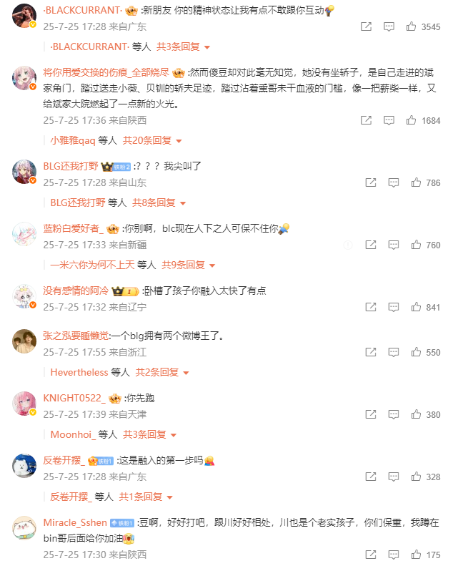The height and width of the screenshot is (561, 453).
Task: Expand the 共2条回复 replies under Hevertheless
Action: [162, 372]
